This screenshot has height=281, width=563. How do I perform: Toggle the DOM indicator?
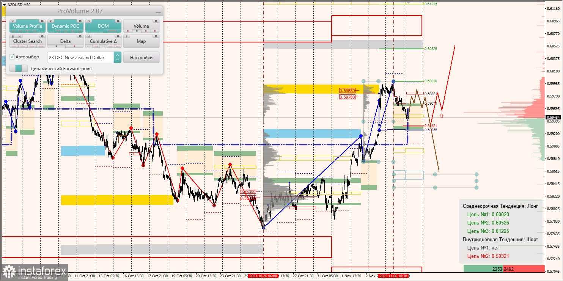click(x=103, y=26)
